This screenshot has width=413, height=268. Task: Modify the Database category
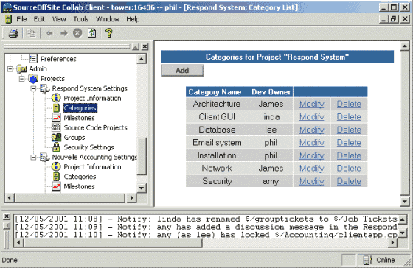coord(312,130)
